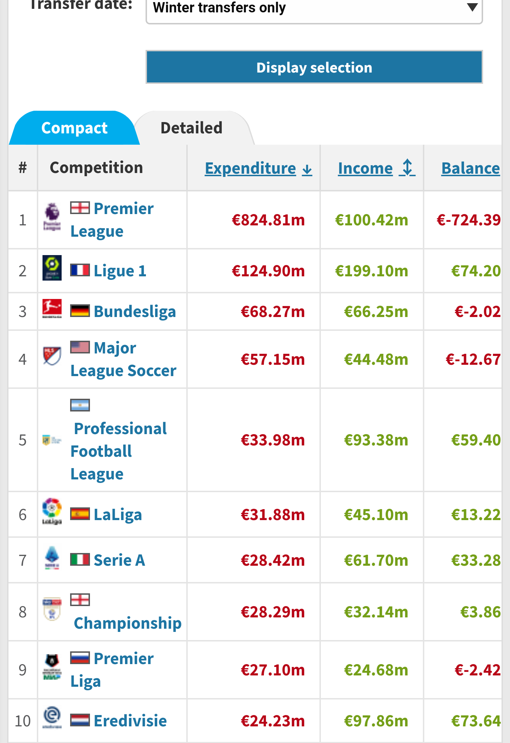Click the Championship logo icon
This screenshot has height=743, width=510.
[52, 609]
